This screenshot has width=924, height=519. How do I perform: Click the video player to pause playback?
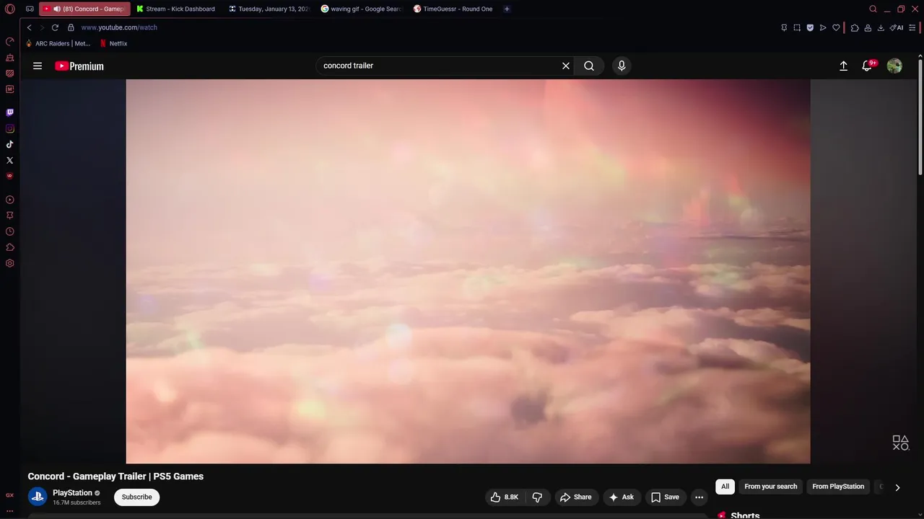[468, 271]
